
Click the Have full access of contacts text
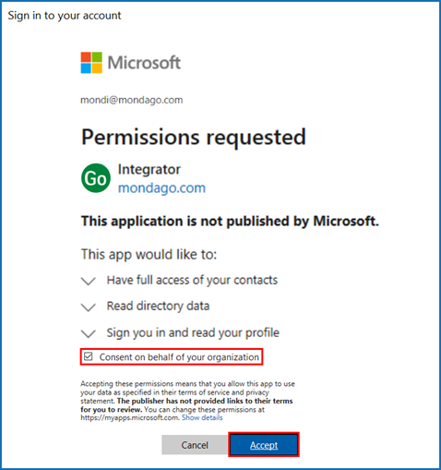192,281
